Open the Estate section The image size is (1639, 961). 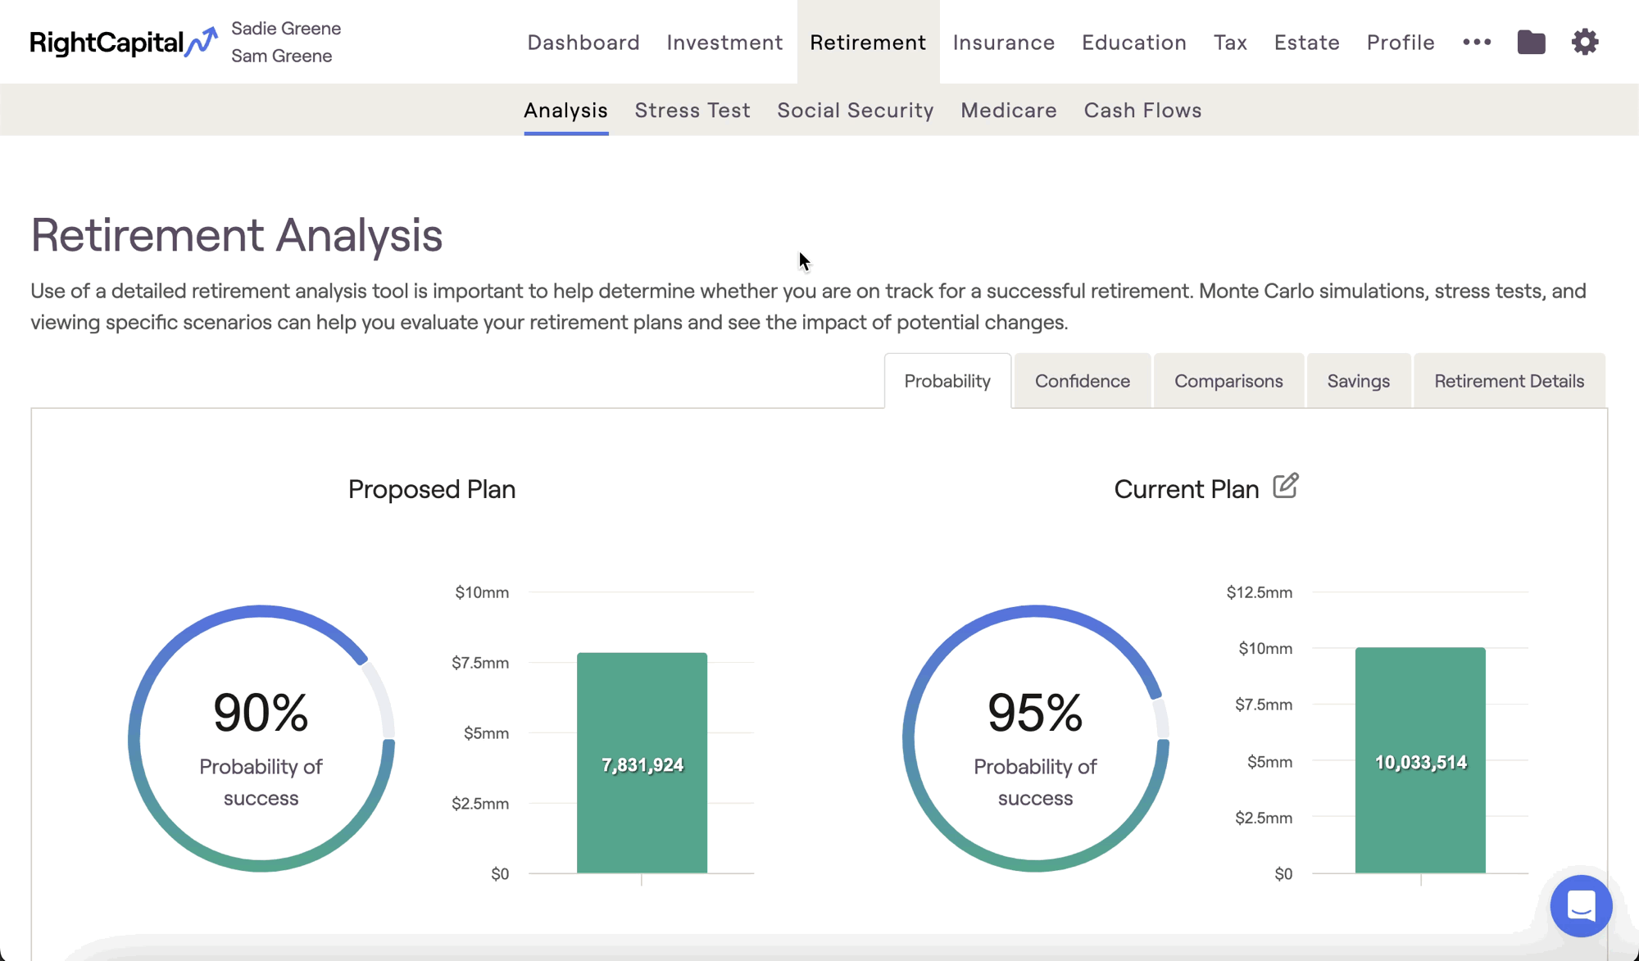point(1306,42)
